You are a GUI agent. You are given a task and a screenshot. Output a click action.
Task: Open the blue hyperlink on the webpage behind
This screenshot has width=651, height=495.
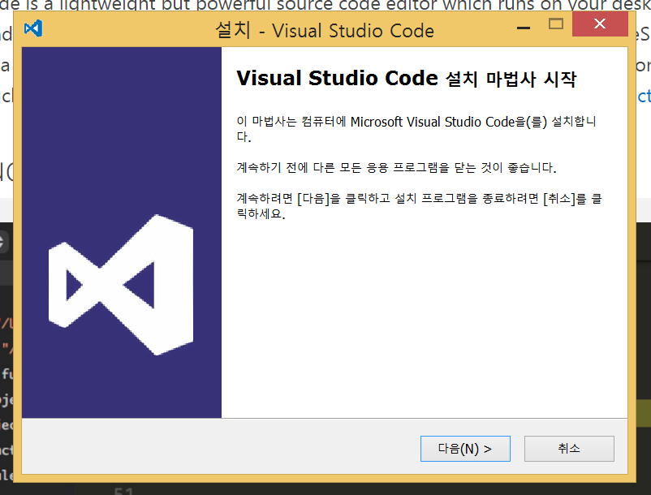point(645,96)
